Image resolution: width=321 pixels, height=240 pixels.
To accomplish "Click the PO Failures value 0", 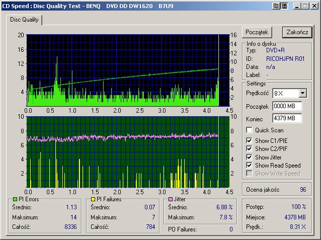I will point(231,229).
